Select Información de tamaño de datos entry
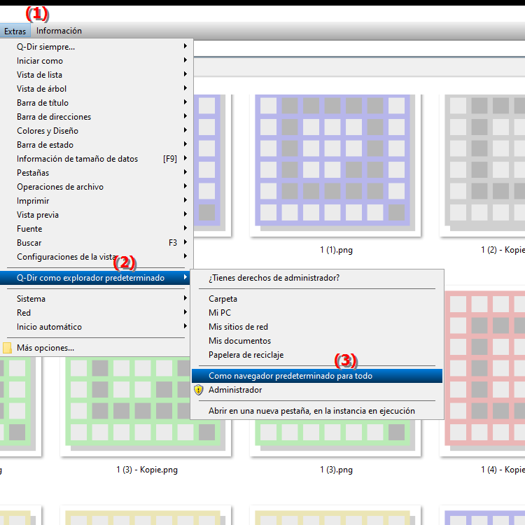525x525 pixels. pos(96,159)
